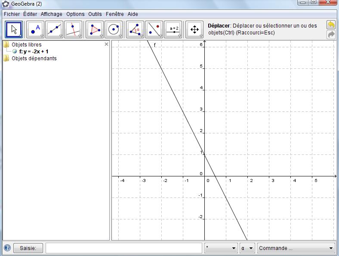Select the Angle tool
Viewport: 339px width, 256px height.
tap(135, 30)
